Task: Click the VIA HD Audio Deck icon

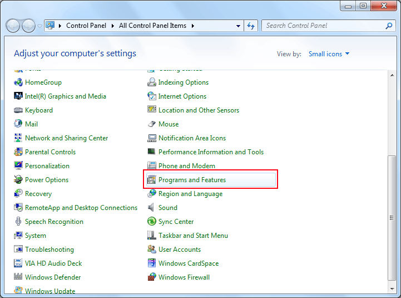Action: point(18,263)
